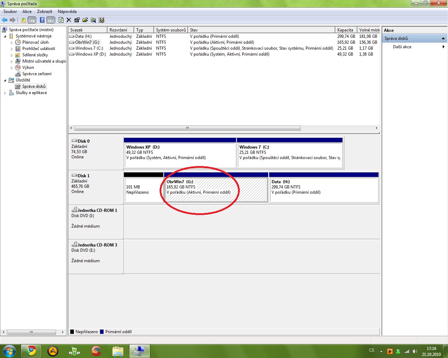This screenshot has height=358, width=448.
Task: Click the Rozvržení column header
Action: pyautogui.click(x=120, y=30)
